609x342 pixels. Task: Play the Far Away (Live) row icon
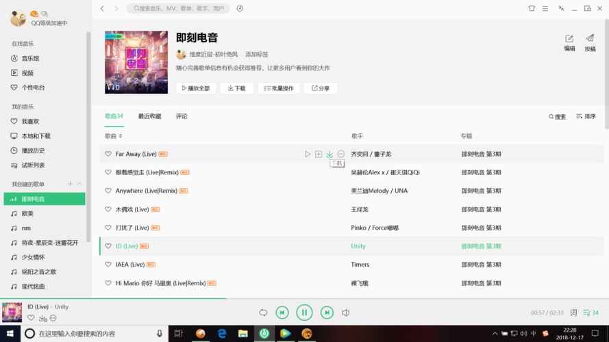coord(308,154)
